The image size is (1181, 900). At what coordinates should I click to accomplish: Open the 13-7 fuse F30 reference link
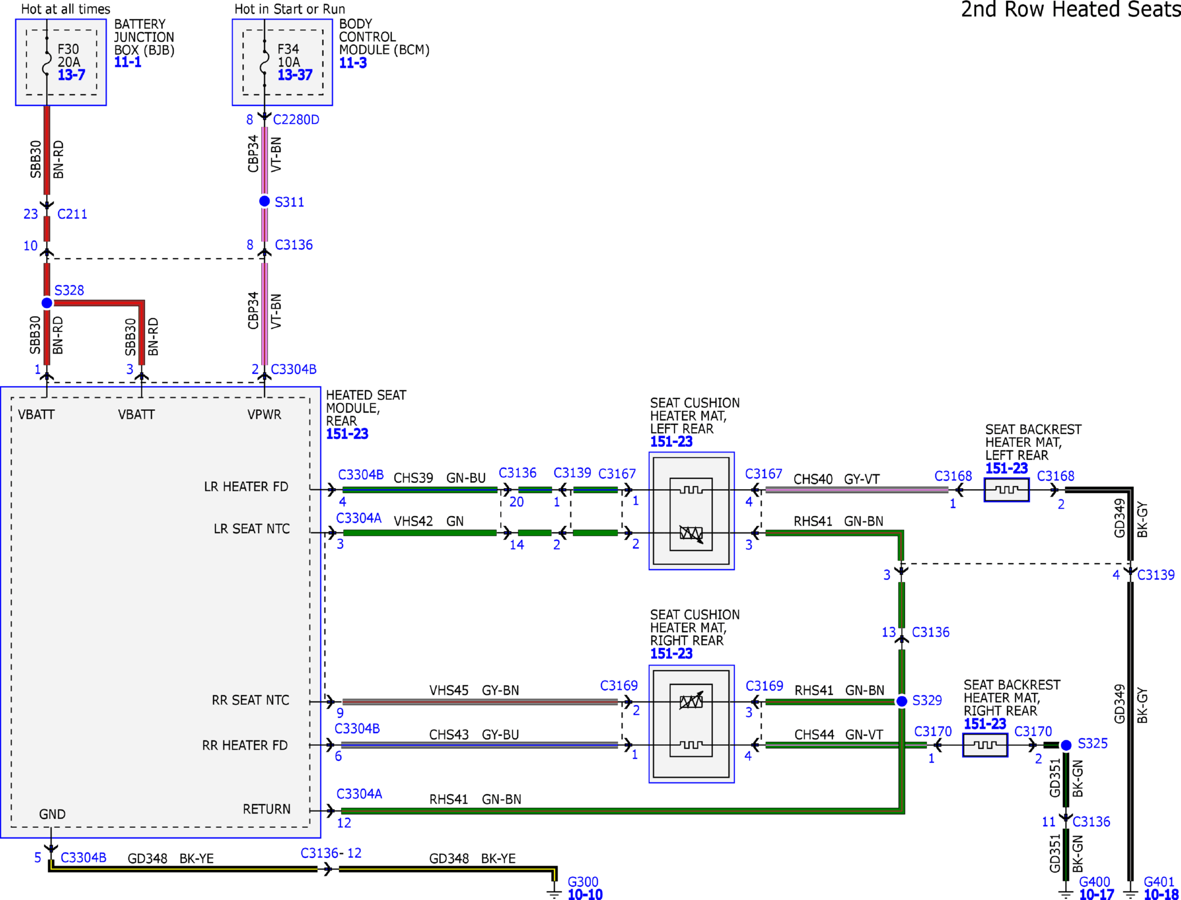tap(72, 75)
